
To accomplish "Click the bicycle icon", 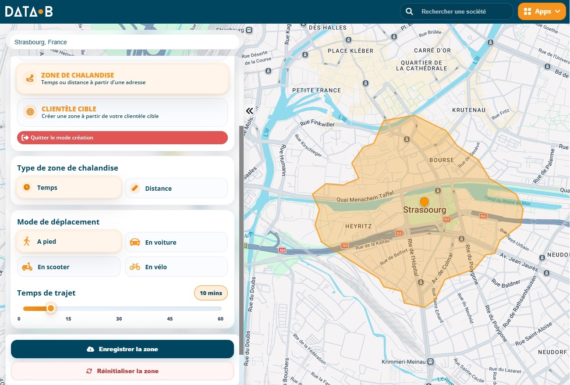I will 135,267.
